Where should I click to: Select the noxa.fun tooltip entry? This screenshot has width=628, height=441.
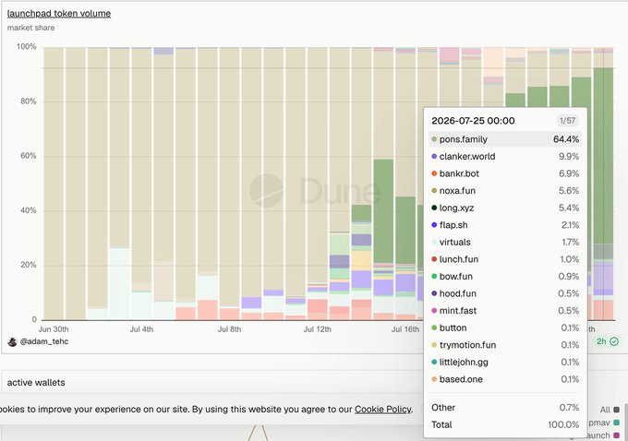coord(505,191)
